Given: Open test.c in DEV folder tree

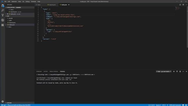Looking at the screenshot, I should coord(20,27).
